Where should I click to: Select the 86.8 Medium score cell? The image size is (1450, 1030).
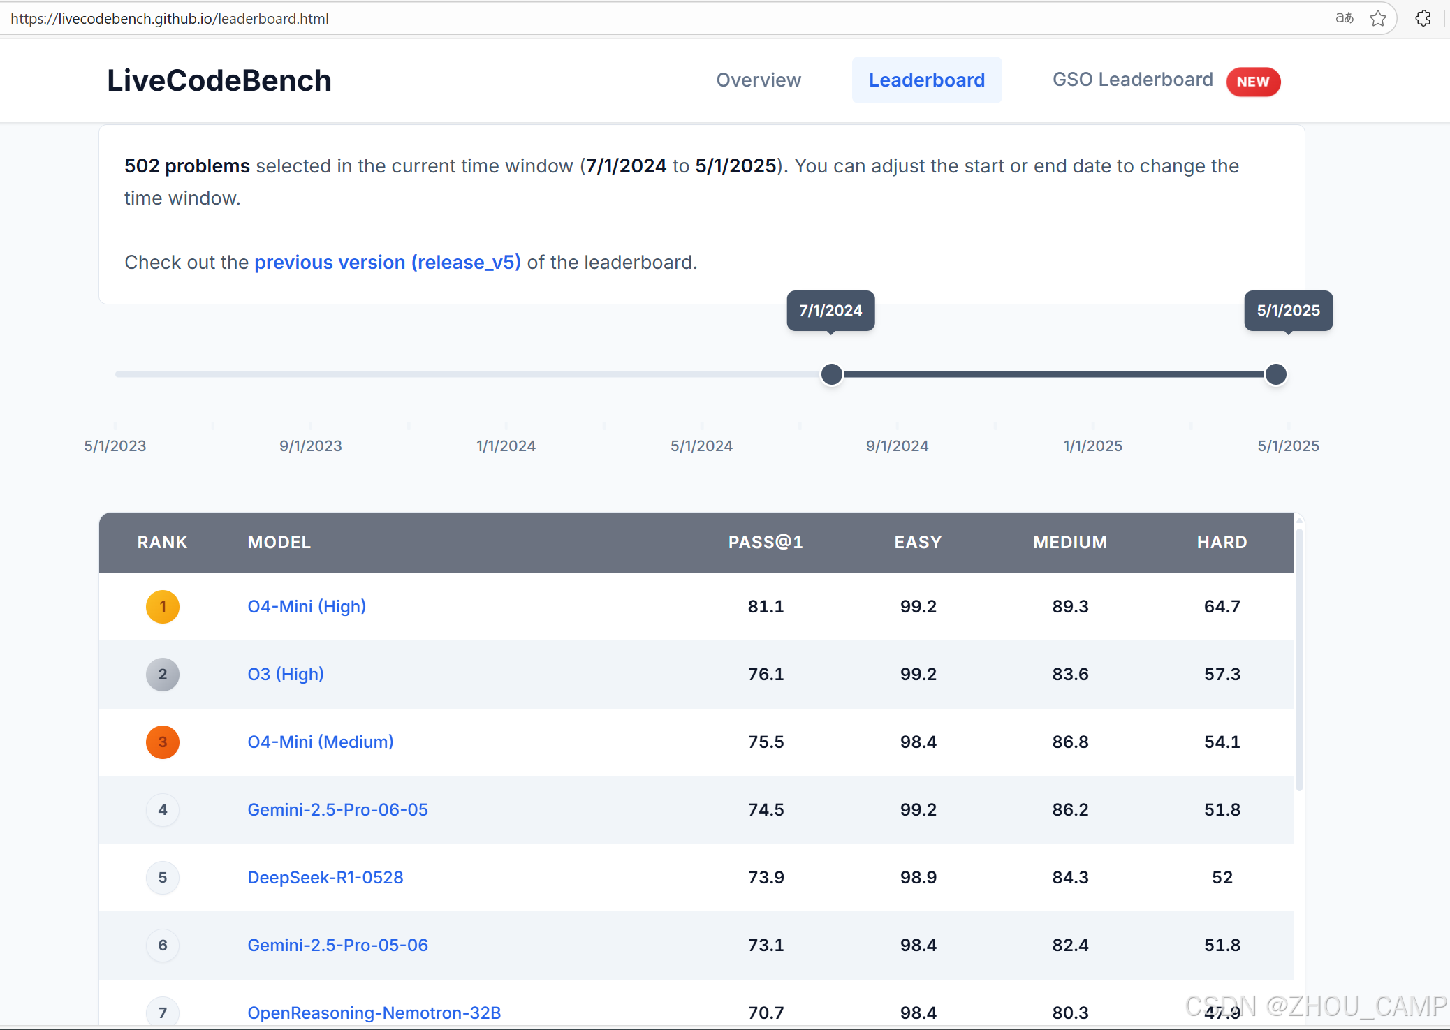click(1070, 742)
